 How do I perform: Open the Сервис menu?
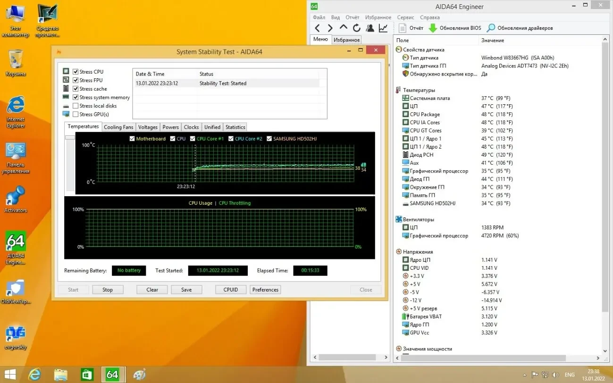(x=405, y=17)
